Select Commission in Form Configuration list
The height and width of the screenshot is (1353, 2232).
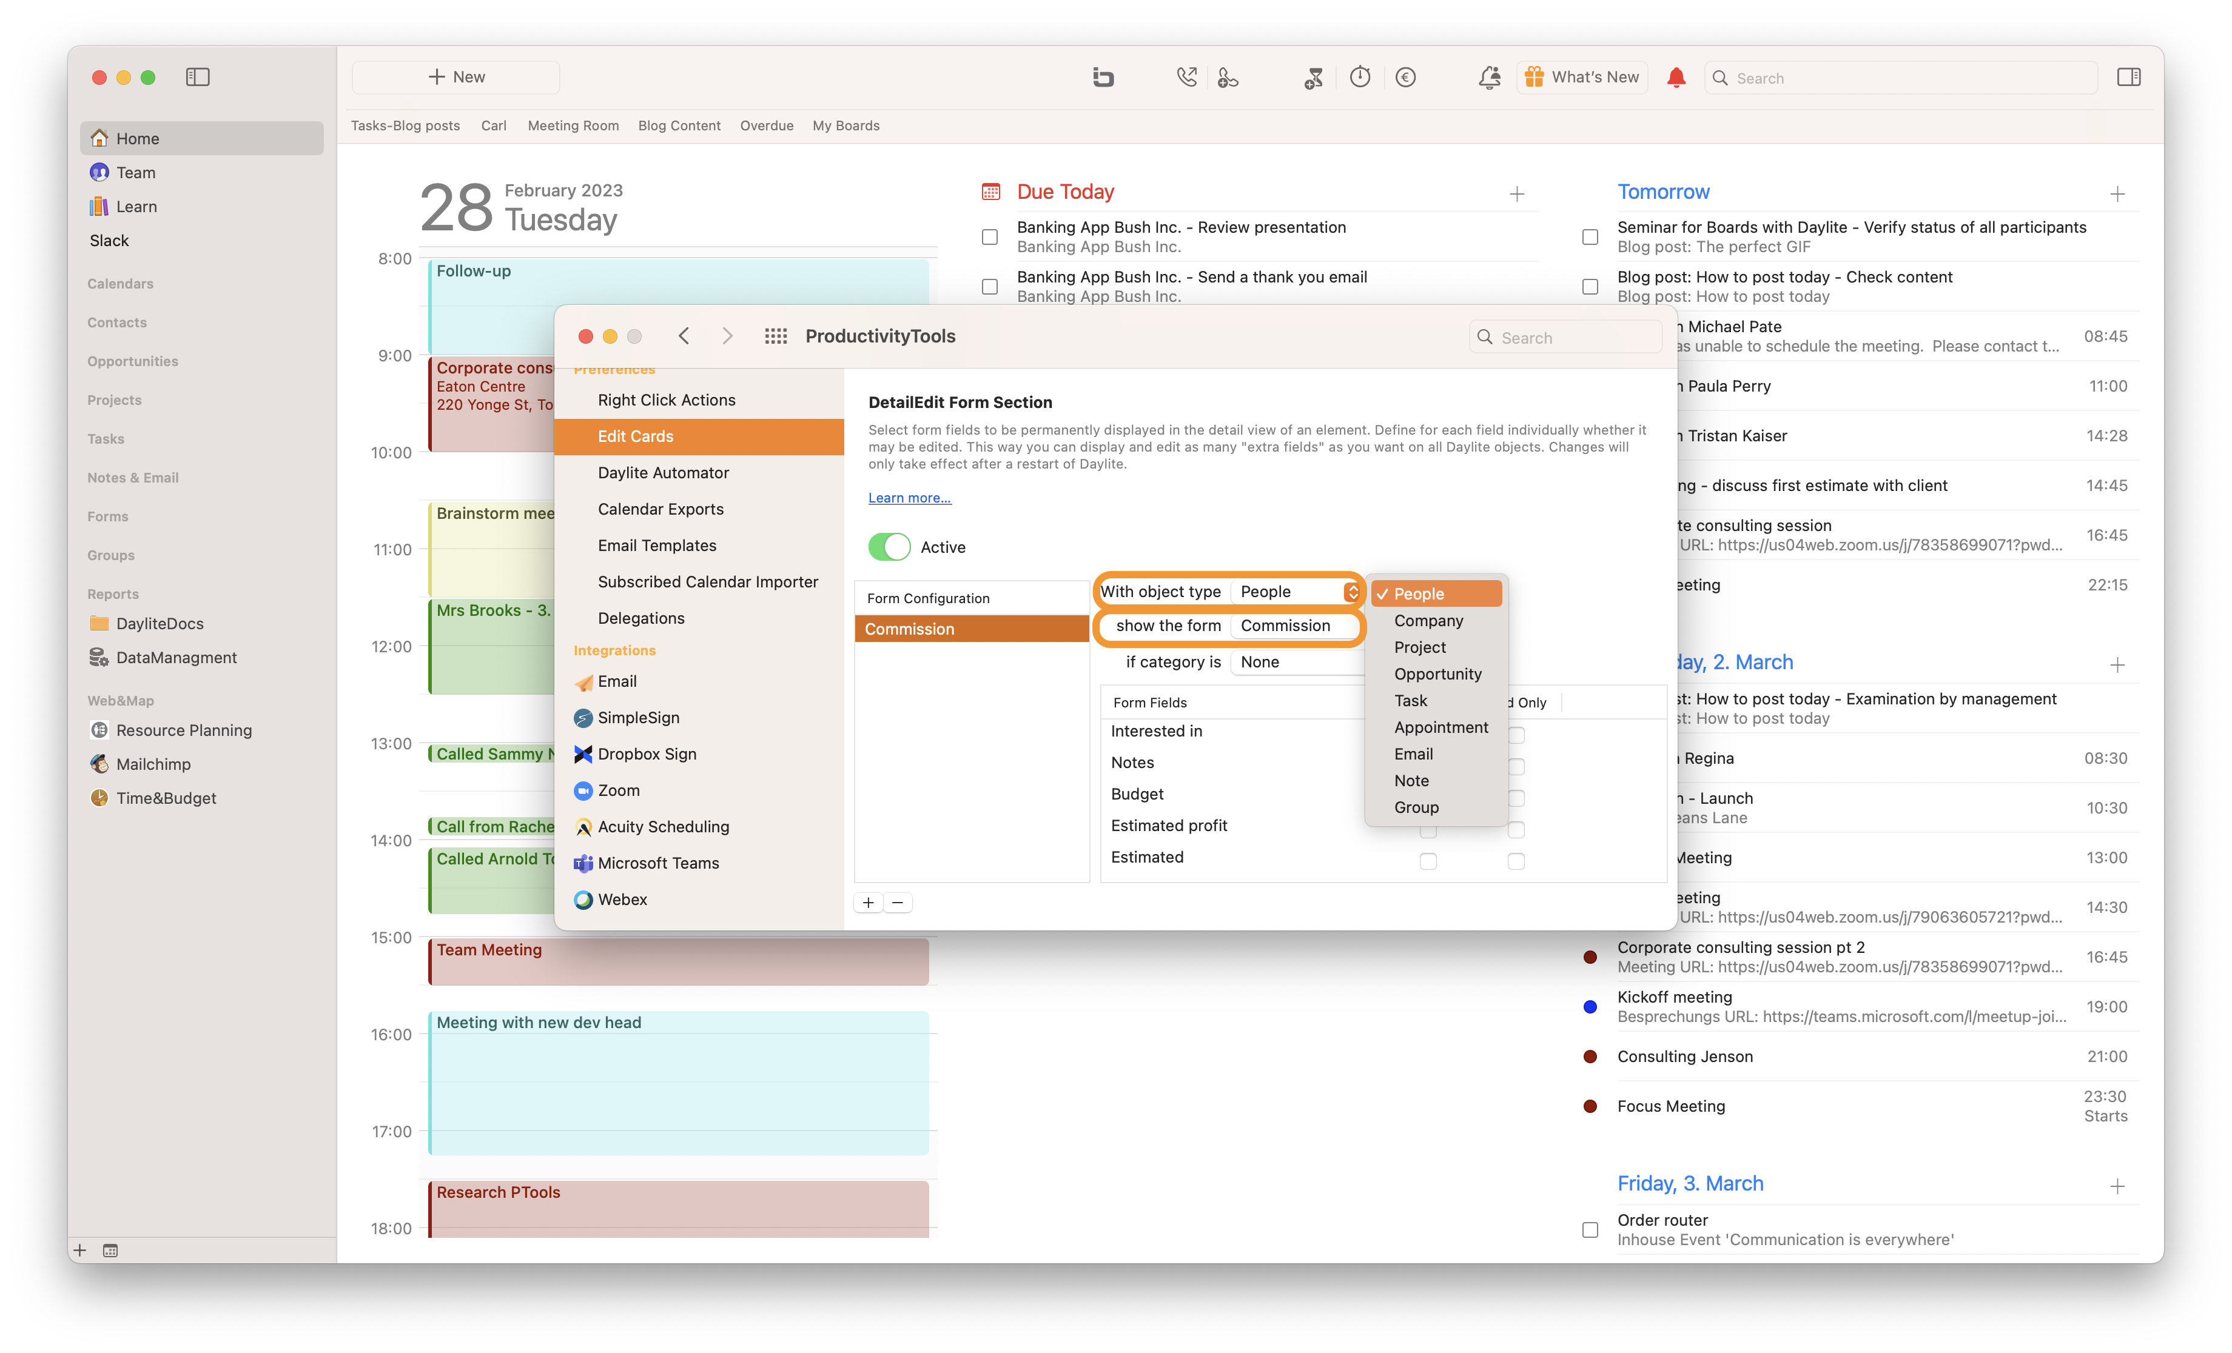coord(971,629)
